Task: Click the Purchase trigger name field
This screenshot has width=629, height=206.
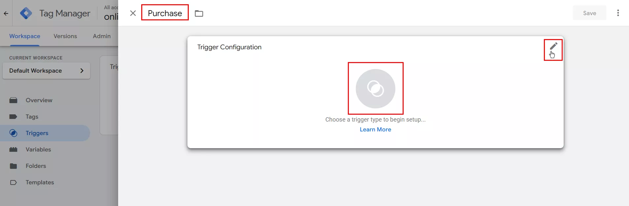Action: (165, 13)
